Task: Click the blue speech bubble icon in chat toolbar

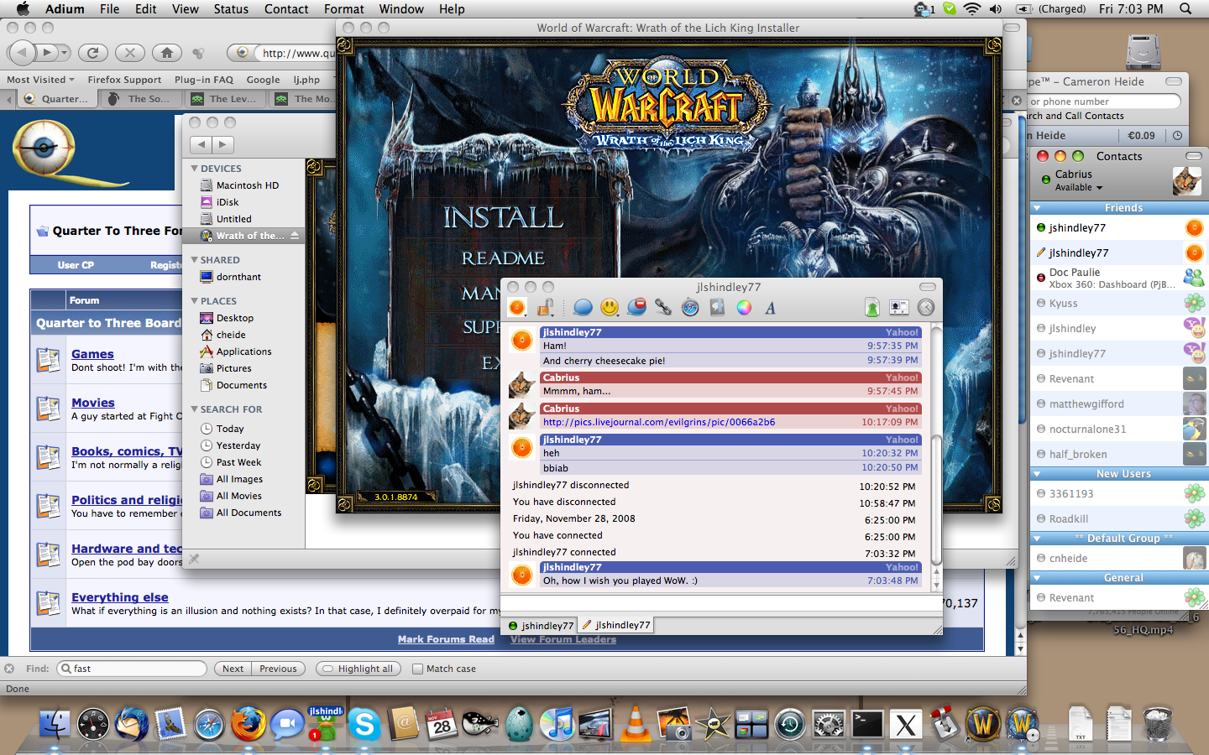Action: pos(583,308)
